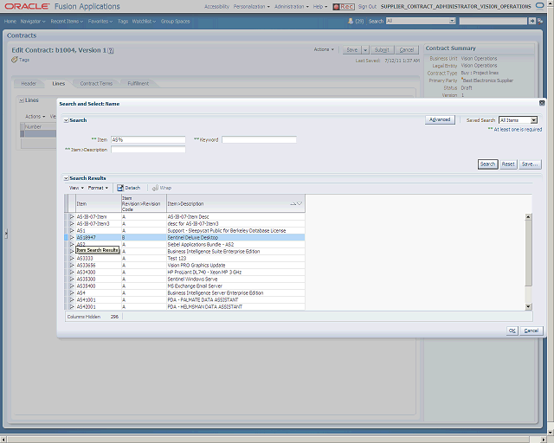Click the Advanced button
Screen dimensions: 554x443
[440, 119]
